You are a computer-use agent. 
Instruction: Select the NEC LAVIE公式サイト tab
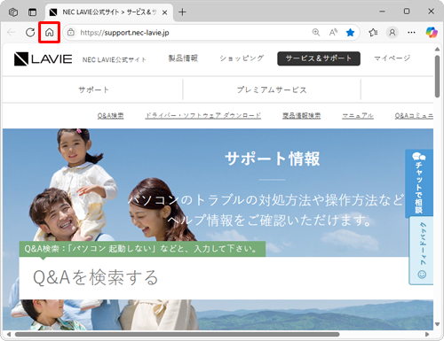pyautogui.click(x=109, y=12)
